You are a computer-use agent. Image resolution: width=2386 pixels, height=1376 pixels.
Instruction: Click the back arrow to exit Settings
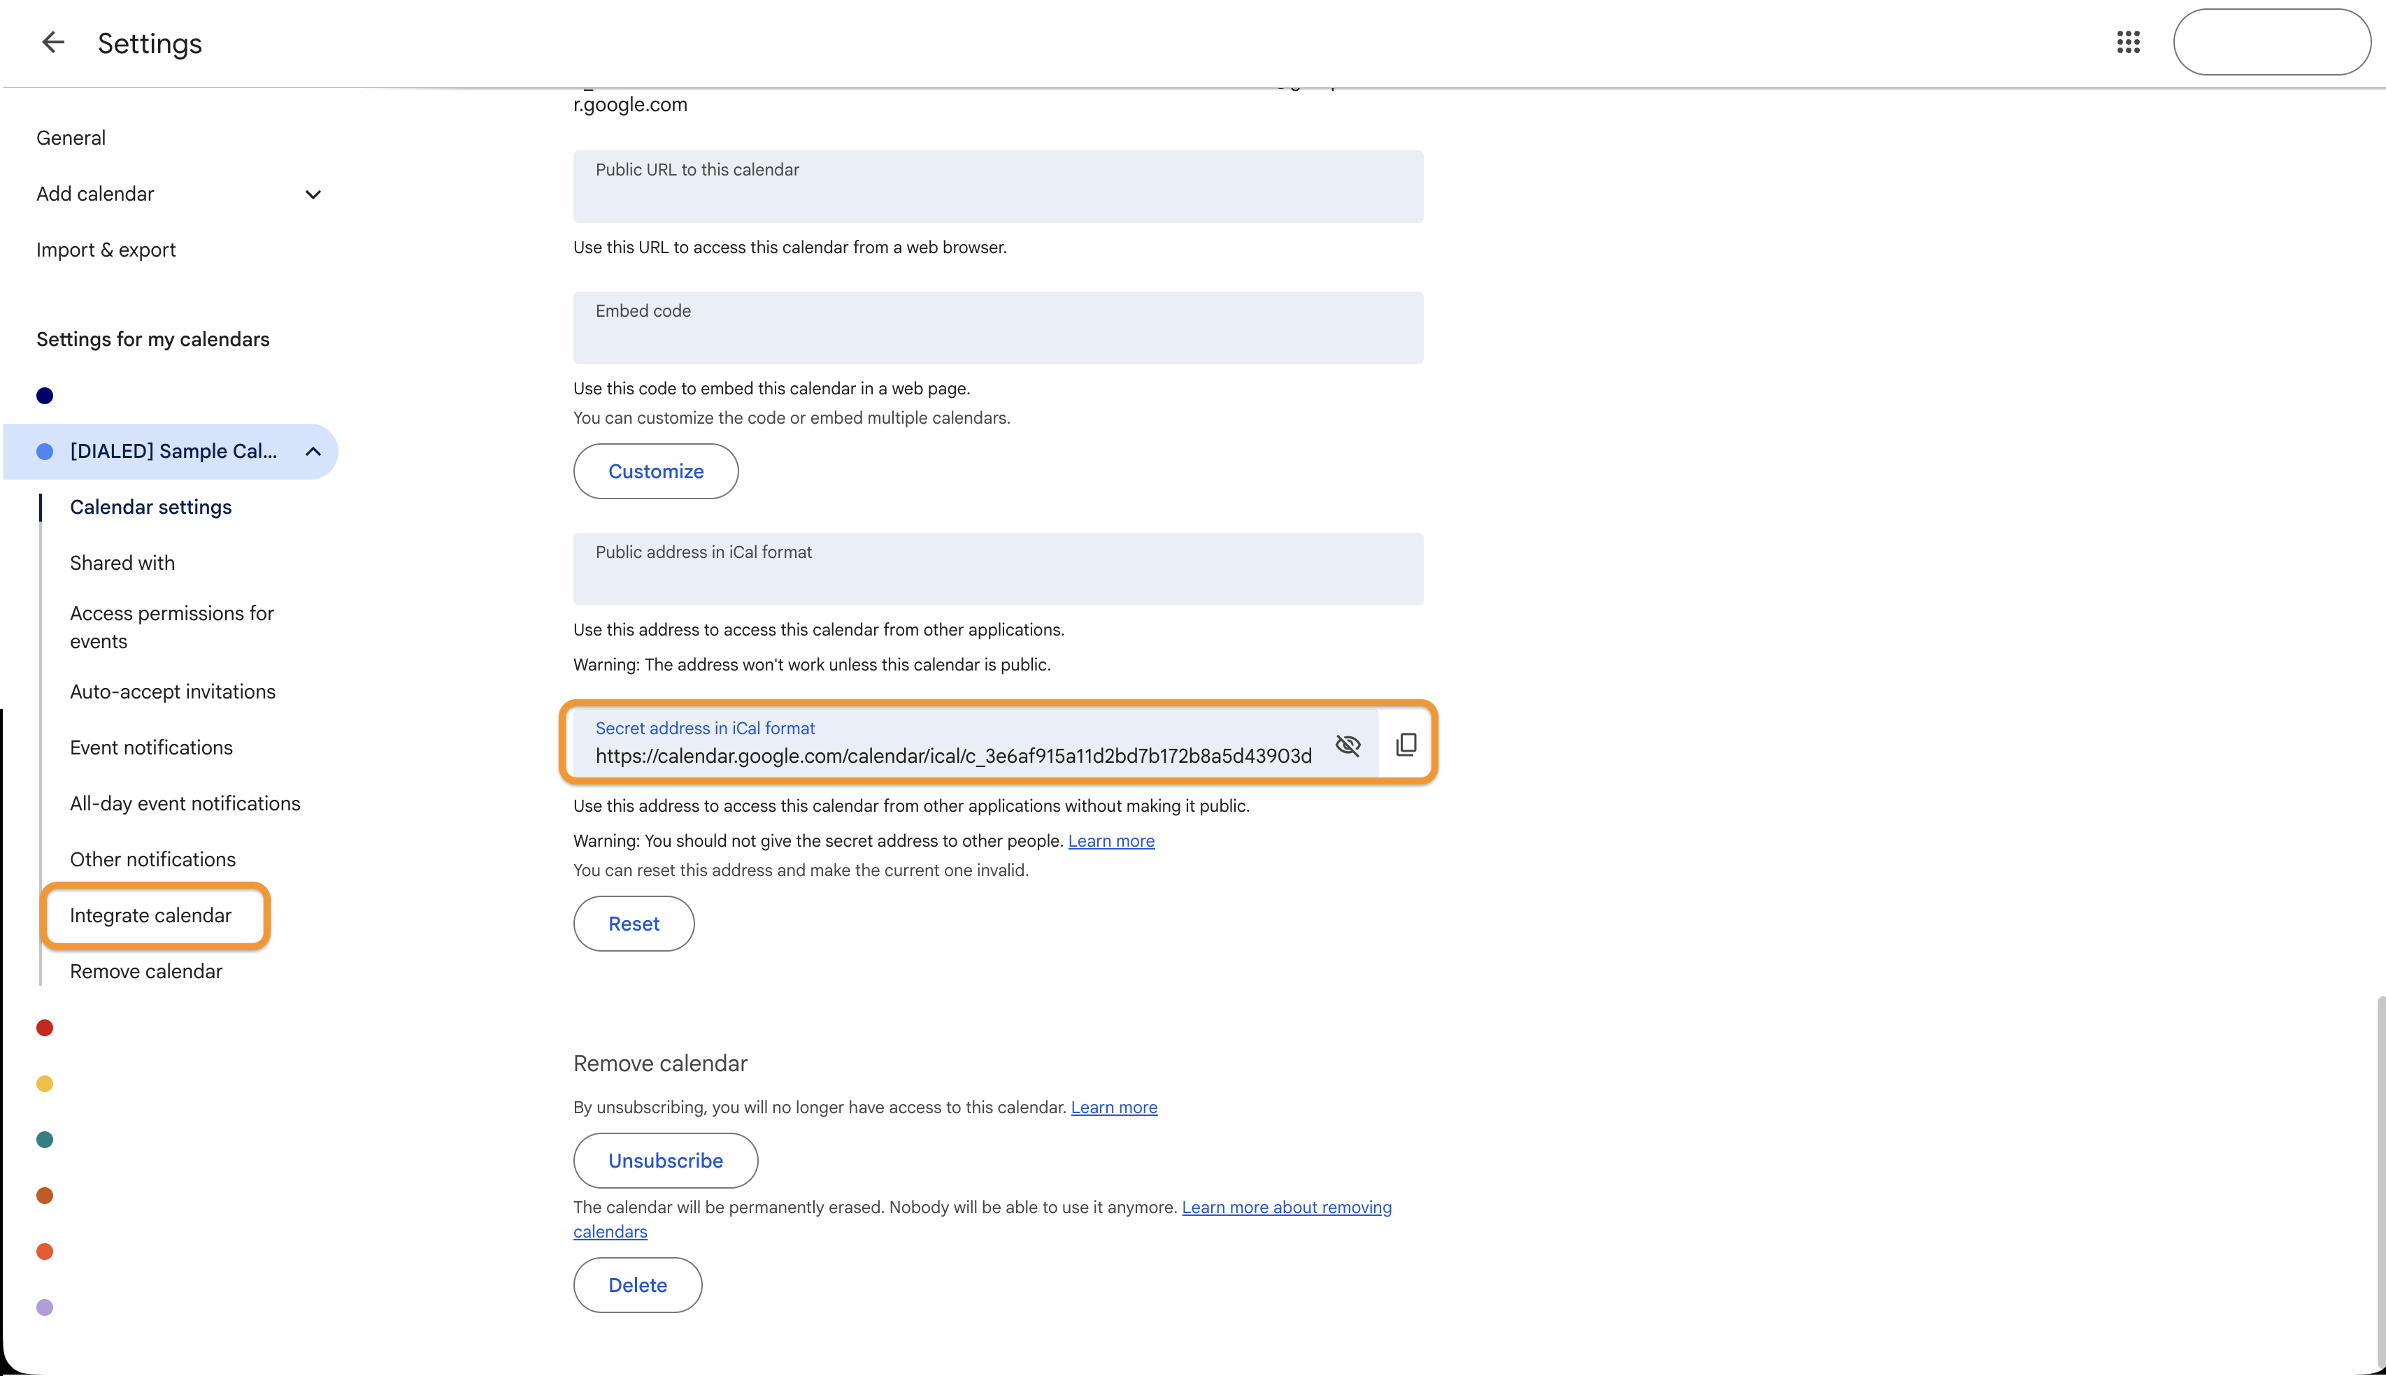(x=53, y=43)
